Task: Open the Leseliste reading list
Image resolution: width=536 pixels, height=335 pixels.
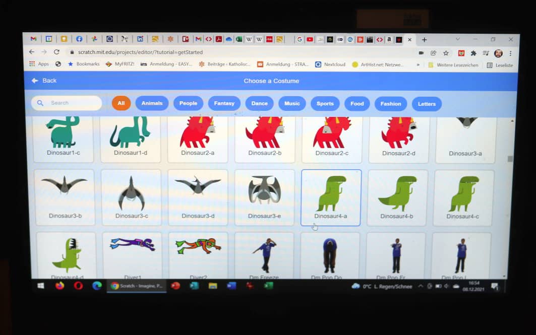Action: (500, 65)
